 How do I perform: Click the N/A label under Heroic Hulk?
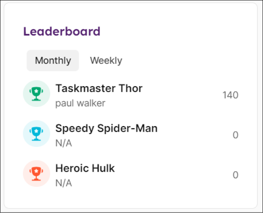click(x=64, y=183)
